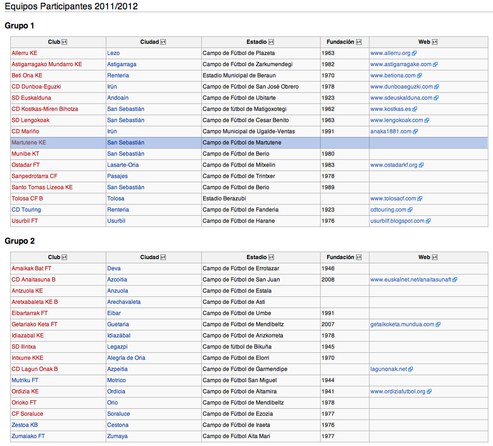This screenshot has height=446, width=493.
Task: Sort Grupo 2 table by Fundación column
Action: (x=359, y=257)
